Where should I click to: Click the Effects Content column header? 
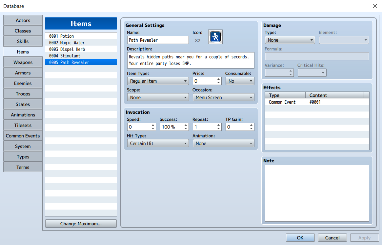coord(334,95)
